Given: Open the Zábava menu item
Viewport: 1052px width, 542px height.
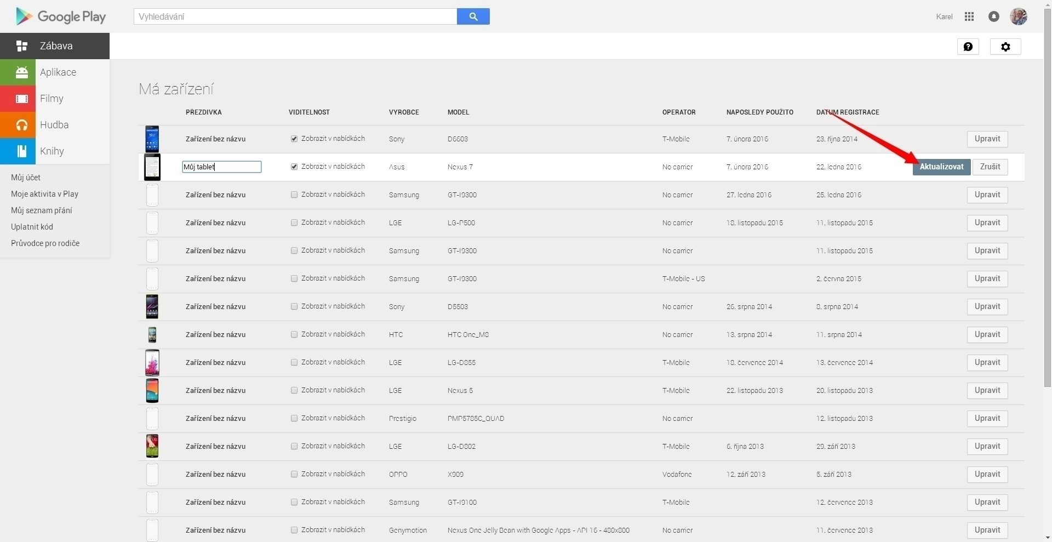Looking at the screenshot, I should click(55, 46).
